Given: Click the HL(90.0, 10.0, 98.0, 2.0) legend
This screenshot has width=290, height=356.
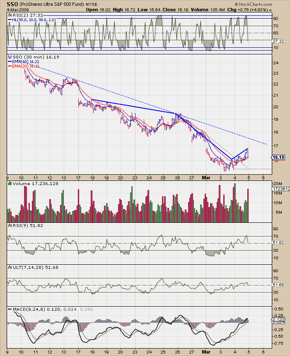Looking at the screenshot, I should (x=34, y=20).
